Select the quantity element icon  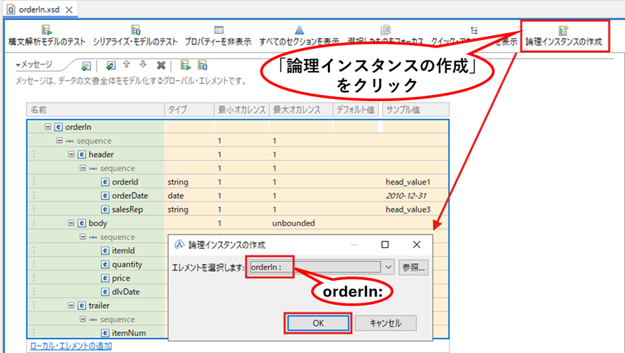(x=105, y=264)
